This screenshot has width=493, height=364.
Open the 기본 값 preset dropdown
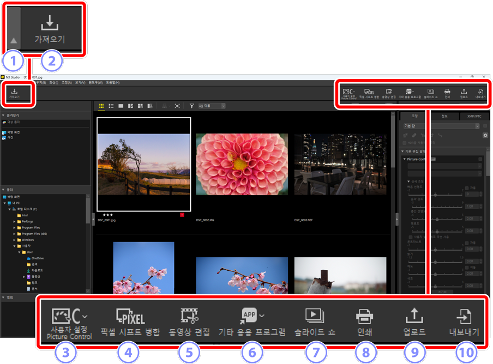pyautogui.click(x=441, y=126)
